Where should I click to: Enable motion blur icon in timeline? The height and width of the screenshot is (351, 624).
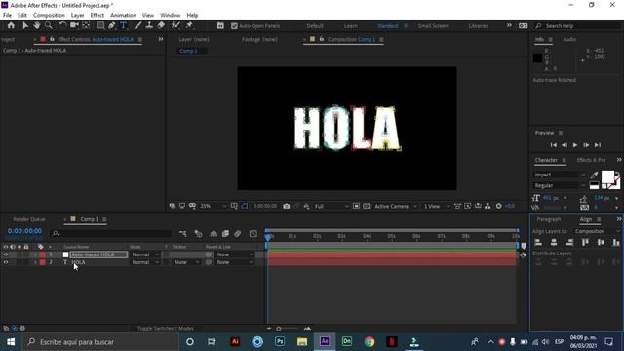tap(238, 234)
